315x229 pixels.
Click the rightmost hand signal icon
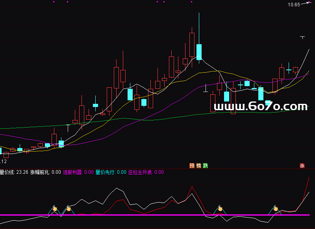(x=276, y=208)
